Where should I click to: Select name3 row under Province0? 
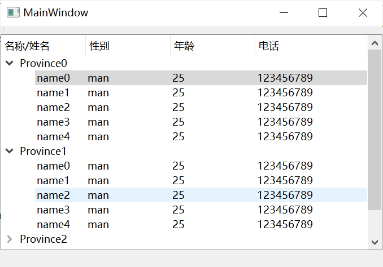pos(53,122)
